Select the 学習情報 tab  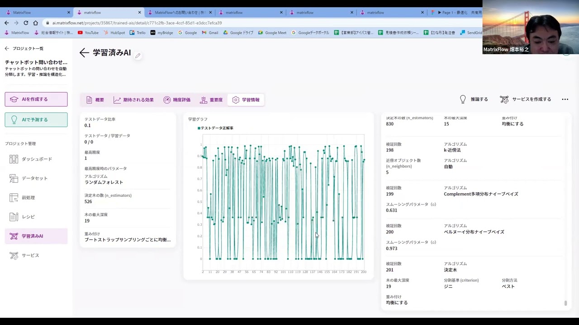(246, 100)
